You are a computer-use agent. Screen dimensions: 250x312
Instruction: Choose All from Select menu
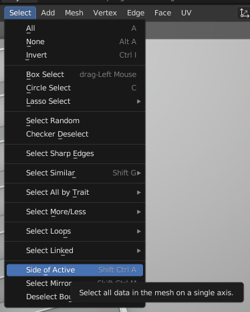[75, 28]
